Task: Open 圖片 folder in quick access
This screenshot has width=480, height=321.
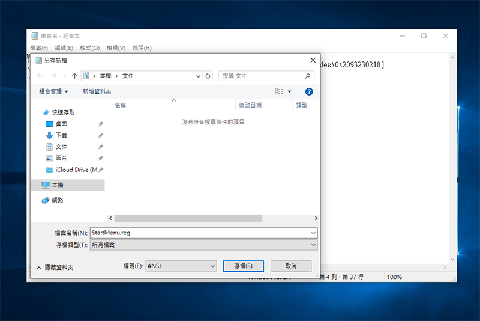Action: coord(61,158)
